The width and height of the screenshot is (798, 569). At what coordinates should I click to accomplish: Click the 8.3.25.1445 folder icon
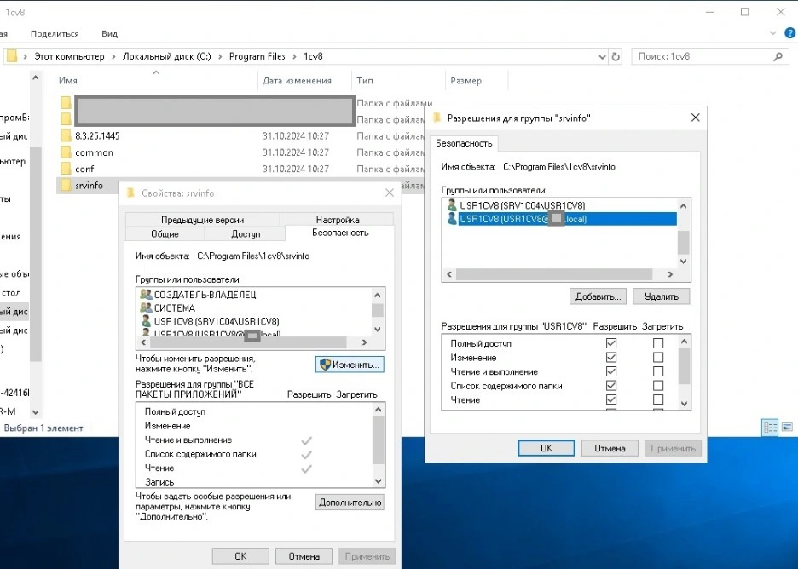(x=66, y=136)
